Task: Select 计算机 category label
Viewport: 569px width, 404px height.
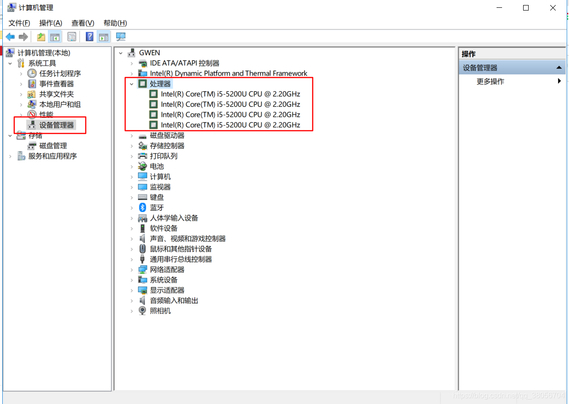Action: click(160, 177)
